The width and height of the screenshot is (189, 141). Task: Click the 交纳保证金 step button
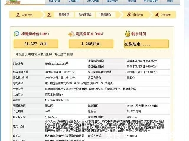tap(85, 14)
